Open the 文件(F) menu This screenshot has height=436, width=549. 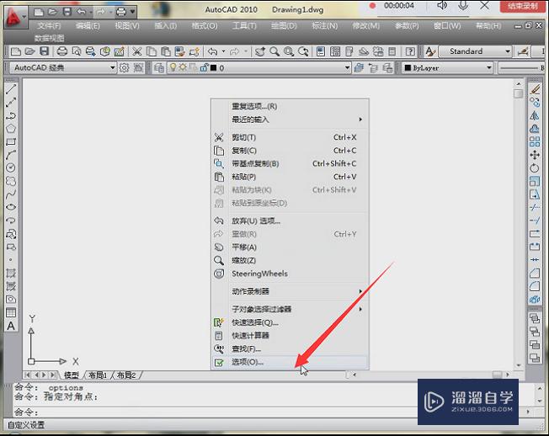point(49,26)
